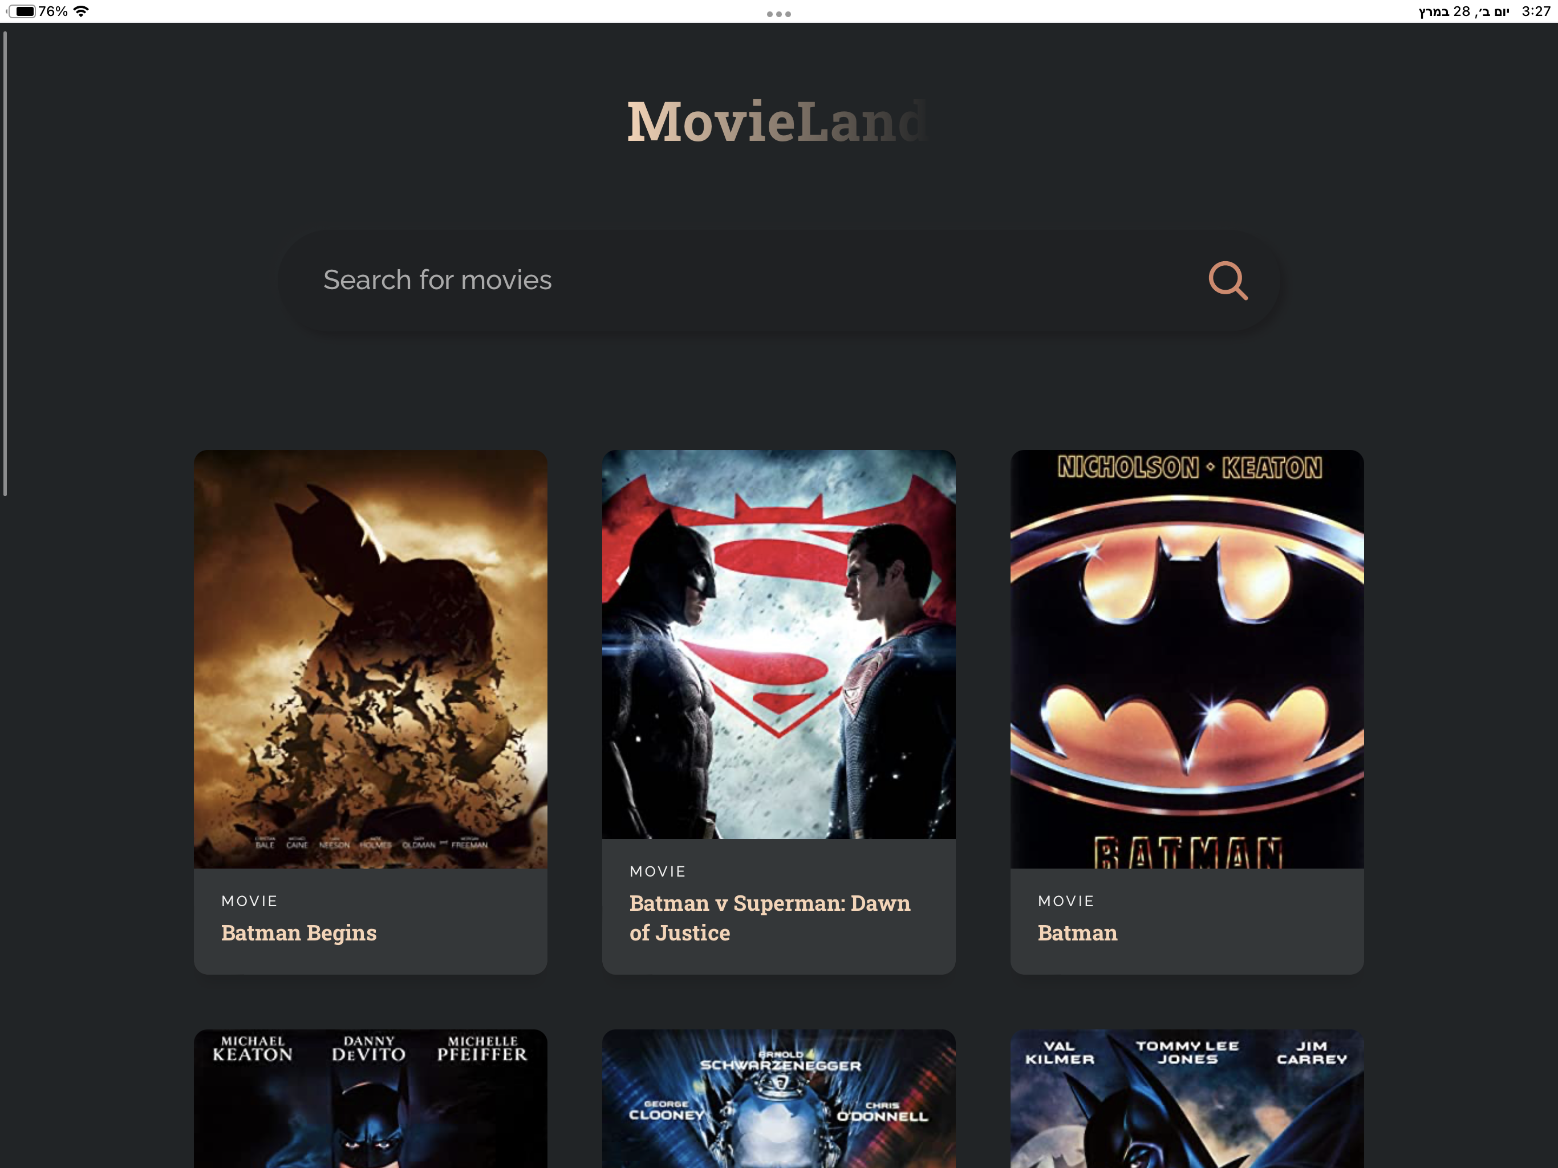Open the Nicholson Keaton Batman poster
Screen dimensions: 1558x1168
(1187, 659)
